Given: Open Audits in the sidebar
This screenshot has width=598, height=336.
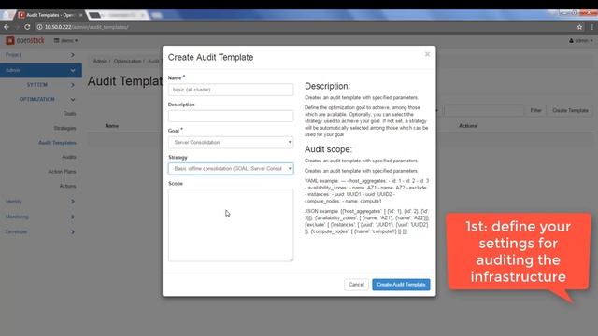Looking at the screenshot, I should [69, 157].
